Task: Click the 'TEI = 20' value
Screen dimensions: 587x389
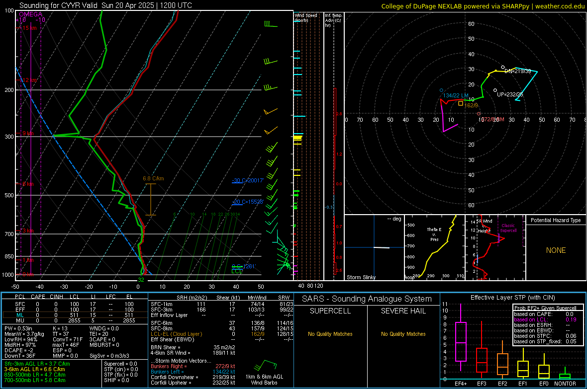Action: [x=99, y=334]
